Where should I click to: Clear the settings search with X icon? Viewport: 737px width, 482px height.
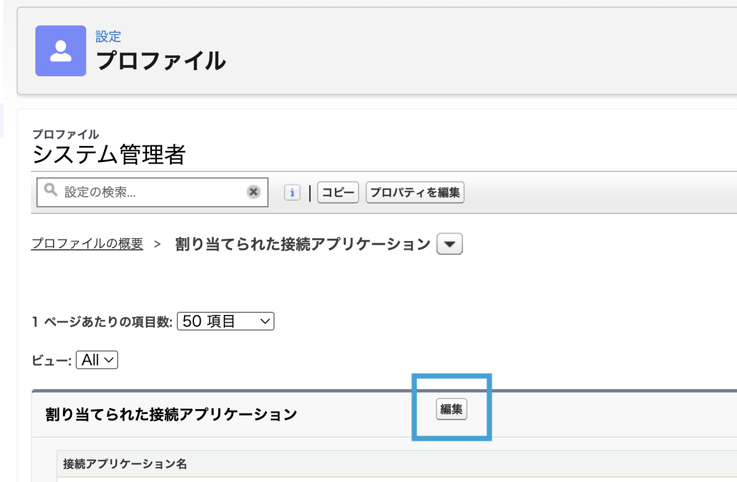(253, 192)
